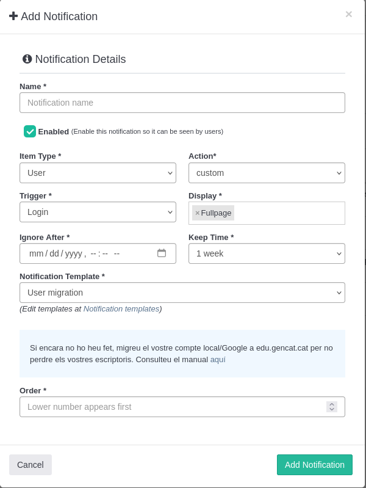The width and height of the screenshot is (366, 488).
Task: Open the Action dropdown
Action: click(x=267, y=173)
